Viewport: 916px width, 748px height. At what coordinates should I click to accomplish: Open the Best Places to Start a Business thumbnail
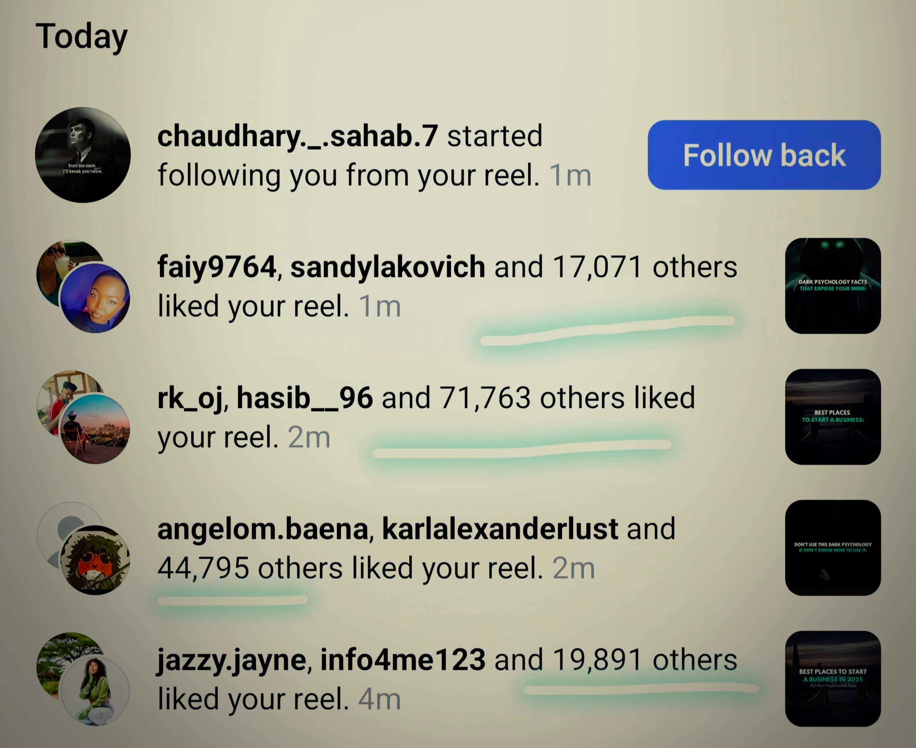tap(833, 417)
